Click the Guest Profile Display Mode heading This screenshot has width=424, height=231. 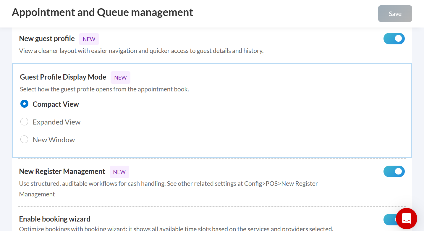pyautogui.click(x=63, y=77)
